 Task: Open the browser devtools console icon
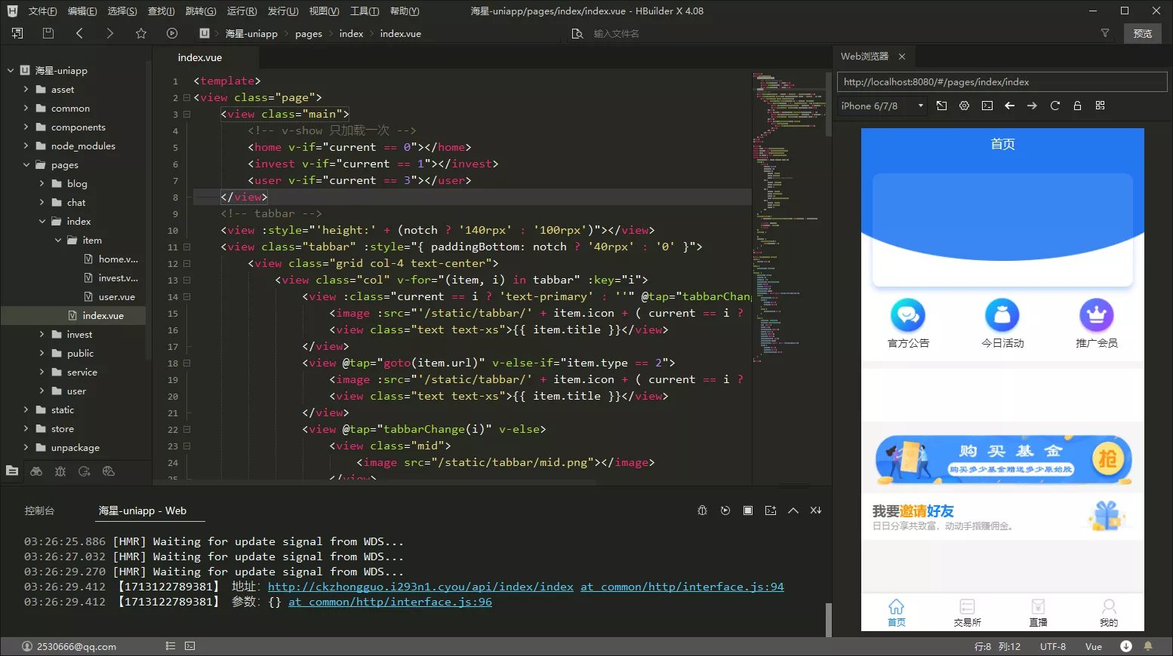(987, 106)
